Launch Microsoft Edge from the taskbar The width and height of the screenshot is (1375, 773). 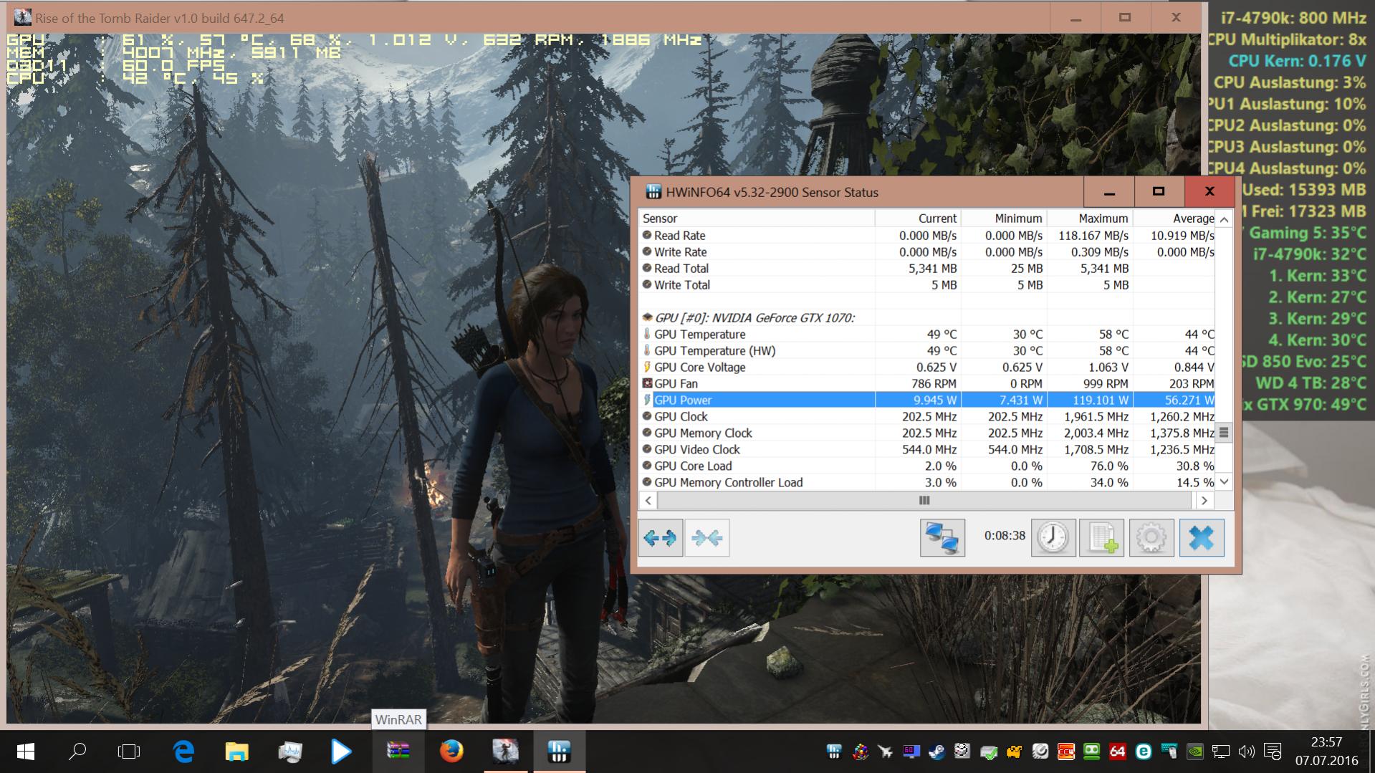coord(184,752)
